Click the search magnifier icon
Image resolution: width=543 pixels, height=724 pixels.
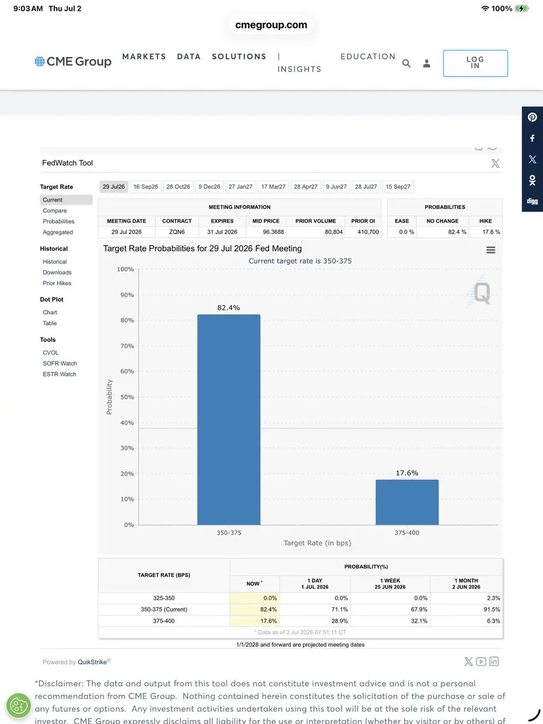point(406,63)
